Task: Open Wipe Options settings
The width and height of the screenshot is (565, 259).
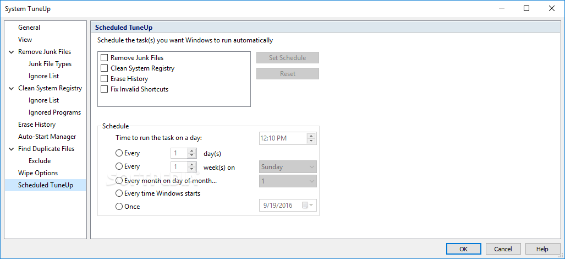Action: (38, 173)
